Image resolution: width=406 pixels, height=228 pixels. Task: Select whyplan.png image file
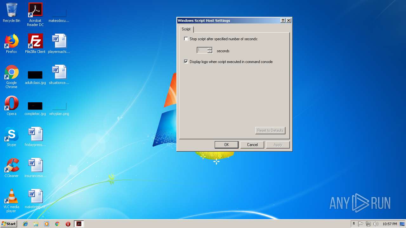point(59,109)
